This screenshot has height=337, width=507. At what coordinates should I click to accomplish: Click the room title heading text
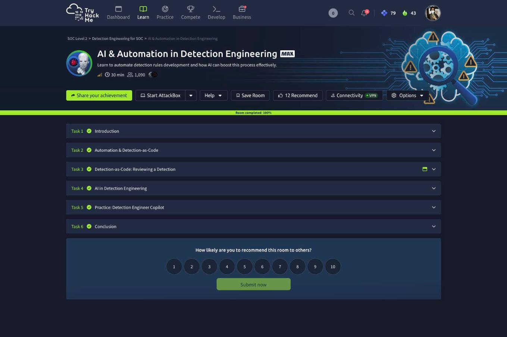click(187, 54)
